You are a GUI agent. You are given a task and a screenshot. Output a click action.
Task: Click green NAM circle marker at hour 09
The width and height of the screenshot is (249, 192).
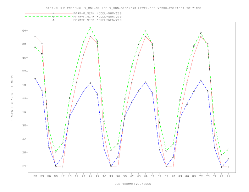pos(56,152)
